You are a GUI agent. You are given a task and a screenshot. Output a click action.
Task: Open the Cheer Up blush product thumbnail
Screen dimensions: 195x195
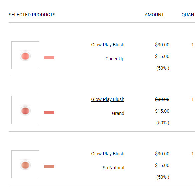pyautogui.click(x=25, y=55)
